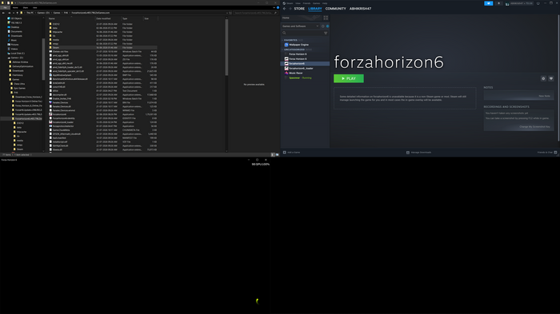Move the File Explorer file list scrollbar
The height and width of the screenshot is (314, 560).
tap(226, 47)
